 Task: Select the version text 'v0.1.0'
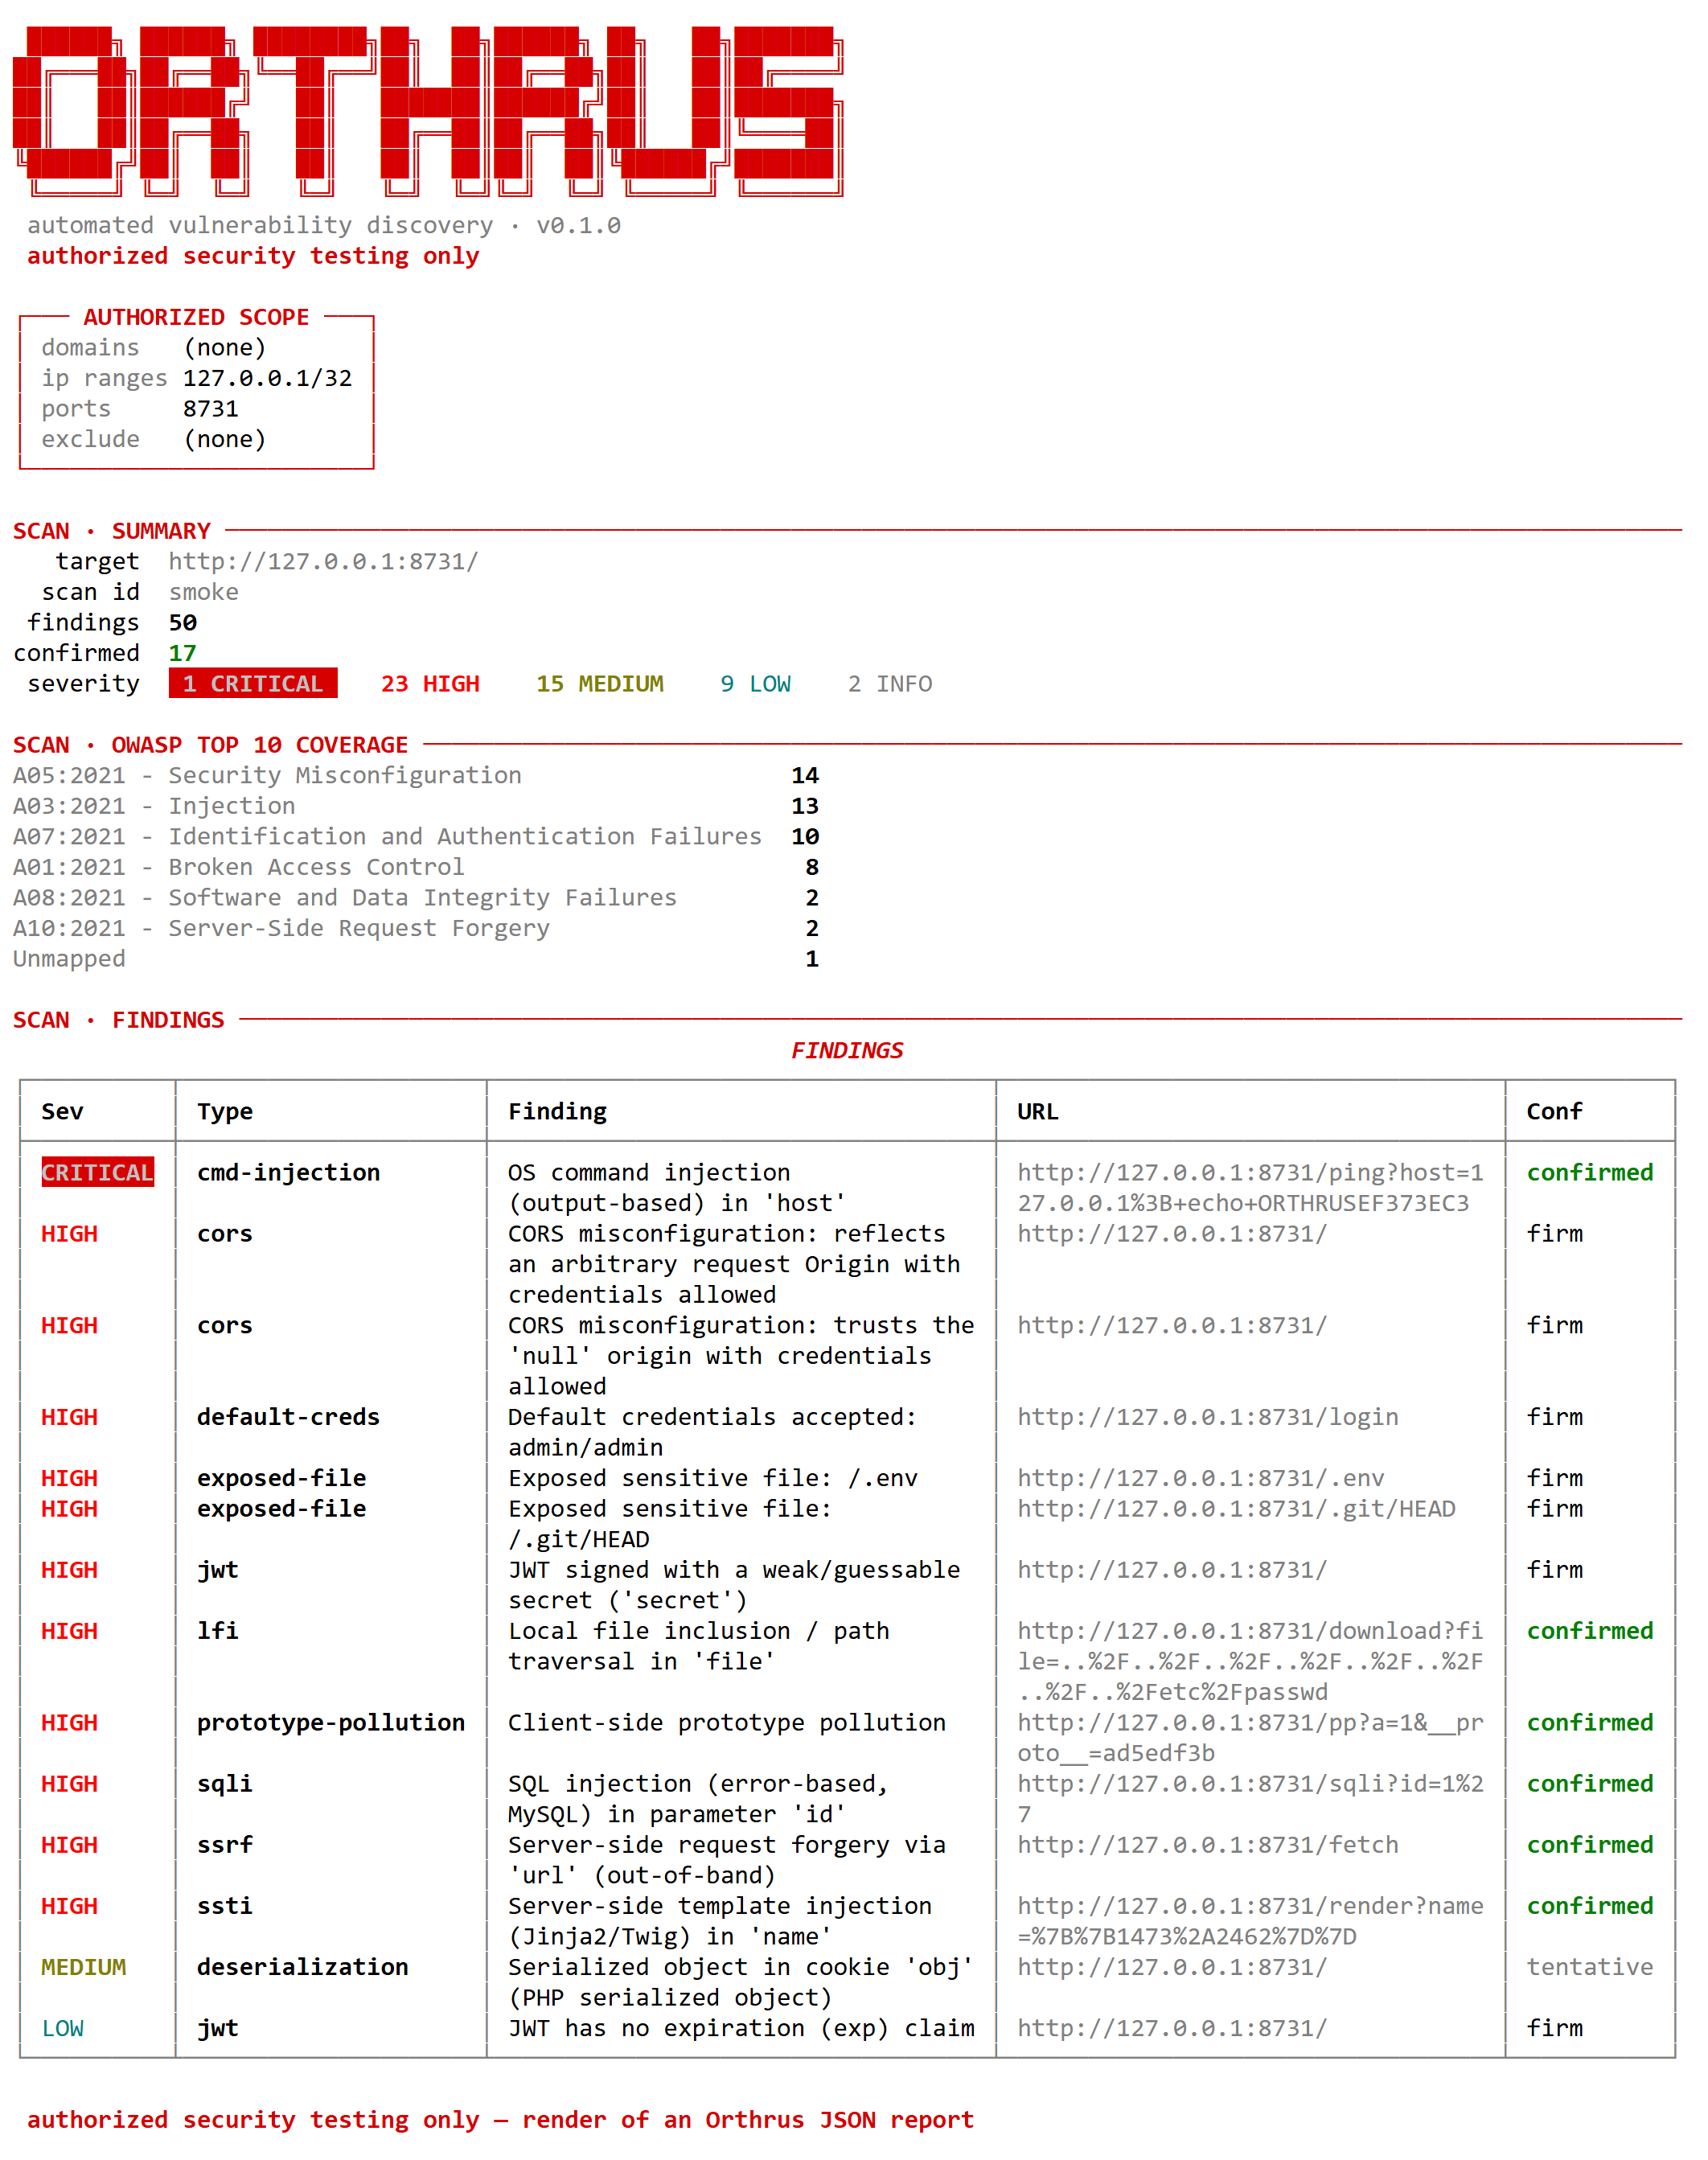click(x=578, y=225)
